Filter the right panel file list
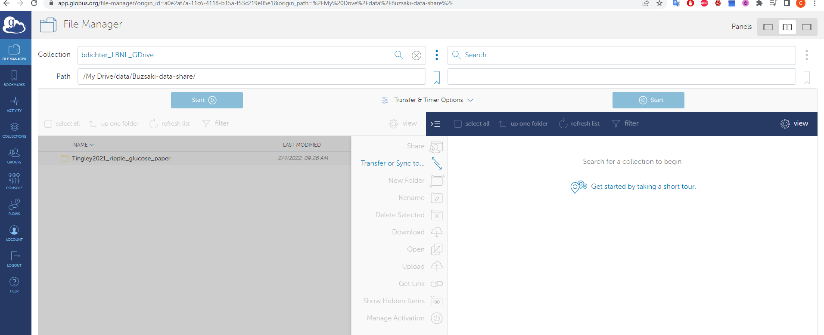 tap(625, 124)
